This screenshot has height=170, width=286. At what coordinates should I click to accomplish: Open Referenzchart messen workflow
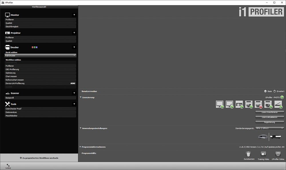pos(40,80)
